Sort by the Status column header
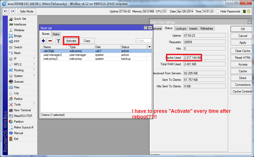This screenshot has width=254, height=157. tap(134, 47)
